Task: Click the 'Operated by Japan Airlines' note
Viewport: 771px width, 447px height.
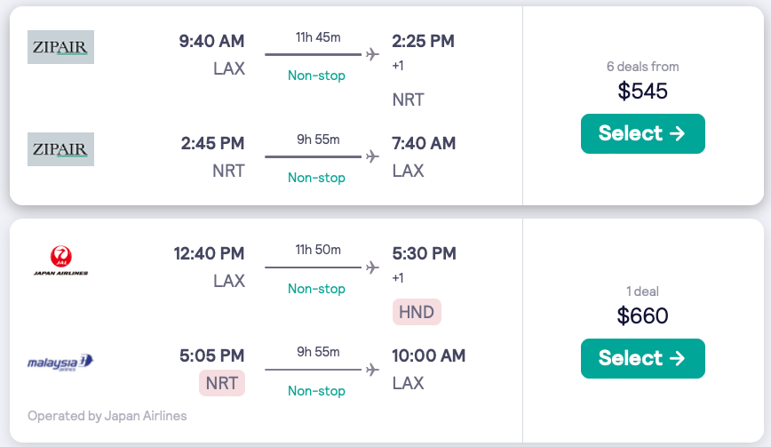Action: pos(107,415)
